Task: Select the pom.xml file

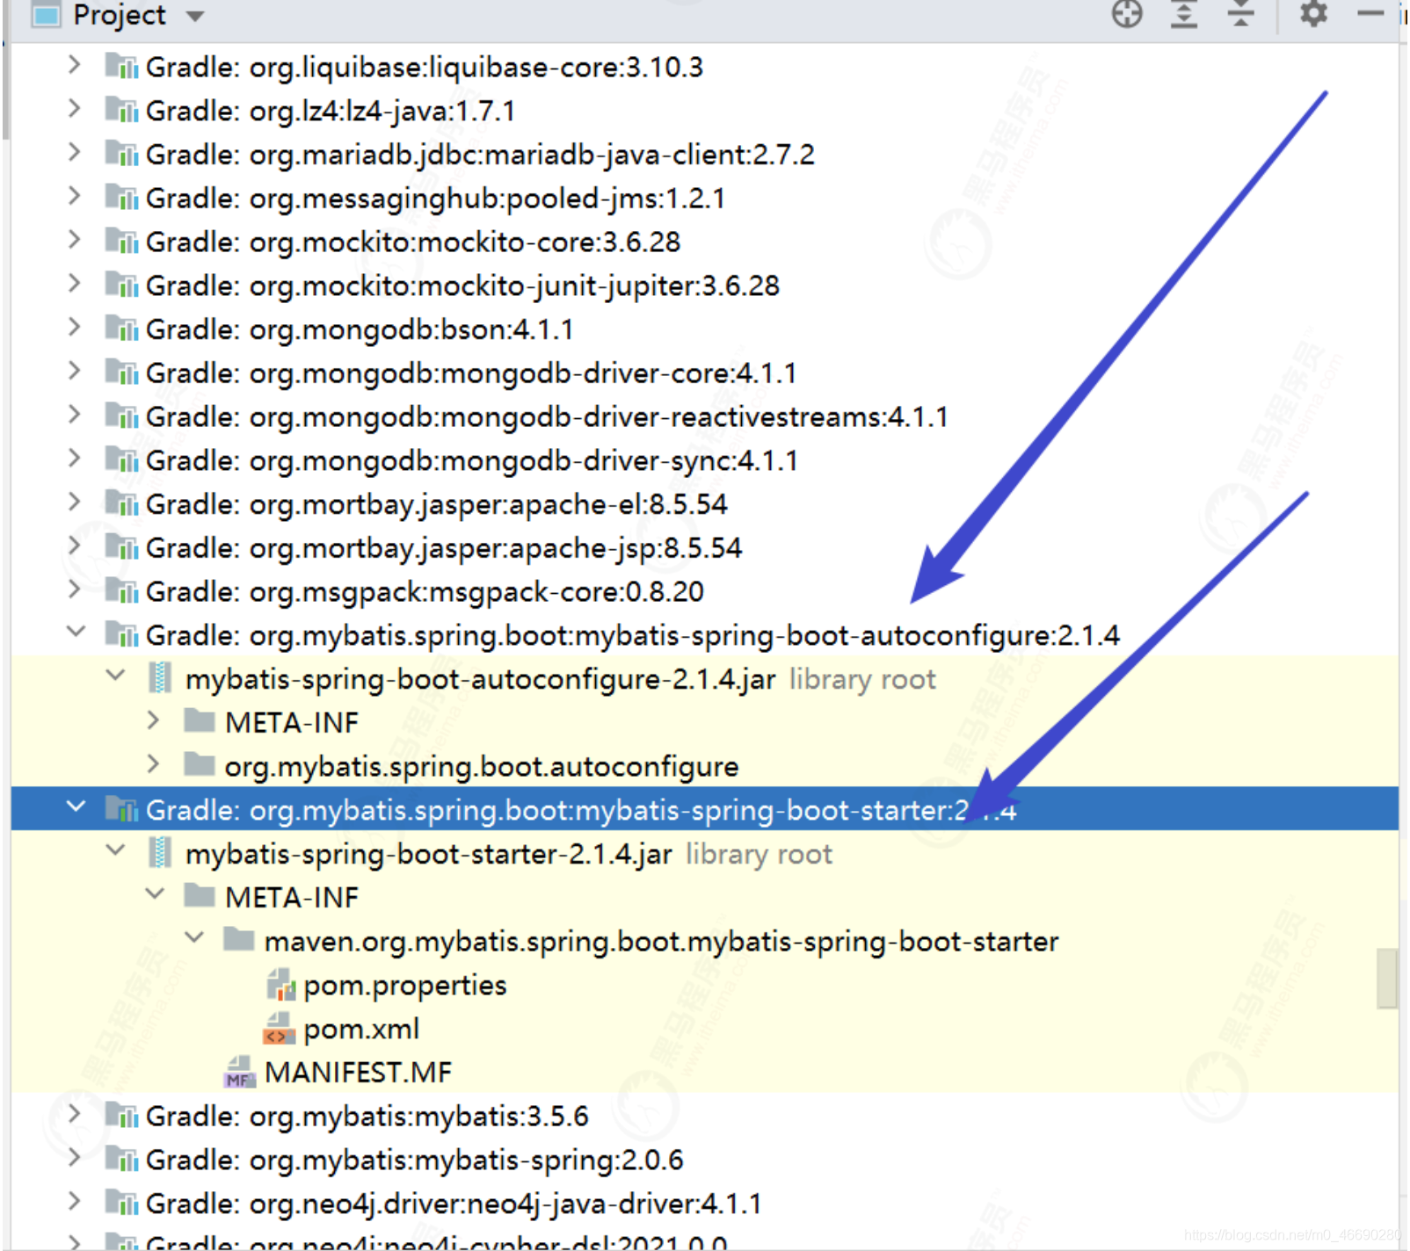Action: pos(361,1029)
